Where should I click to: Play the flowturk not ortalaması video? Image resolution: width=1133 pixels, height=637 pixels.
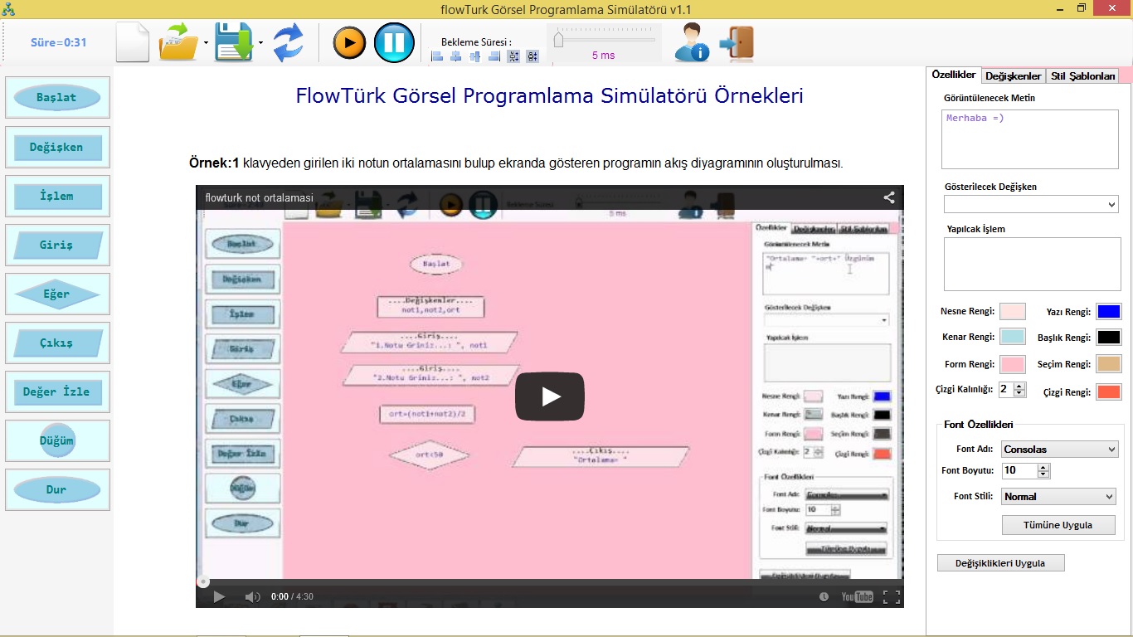click(550, 396)
